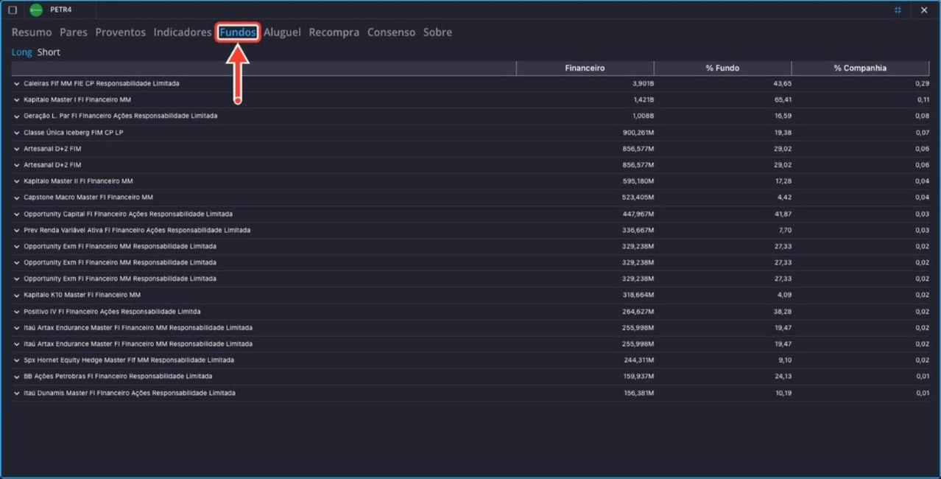Expand the Capstone Macro Master row

17,197
